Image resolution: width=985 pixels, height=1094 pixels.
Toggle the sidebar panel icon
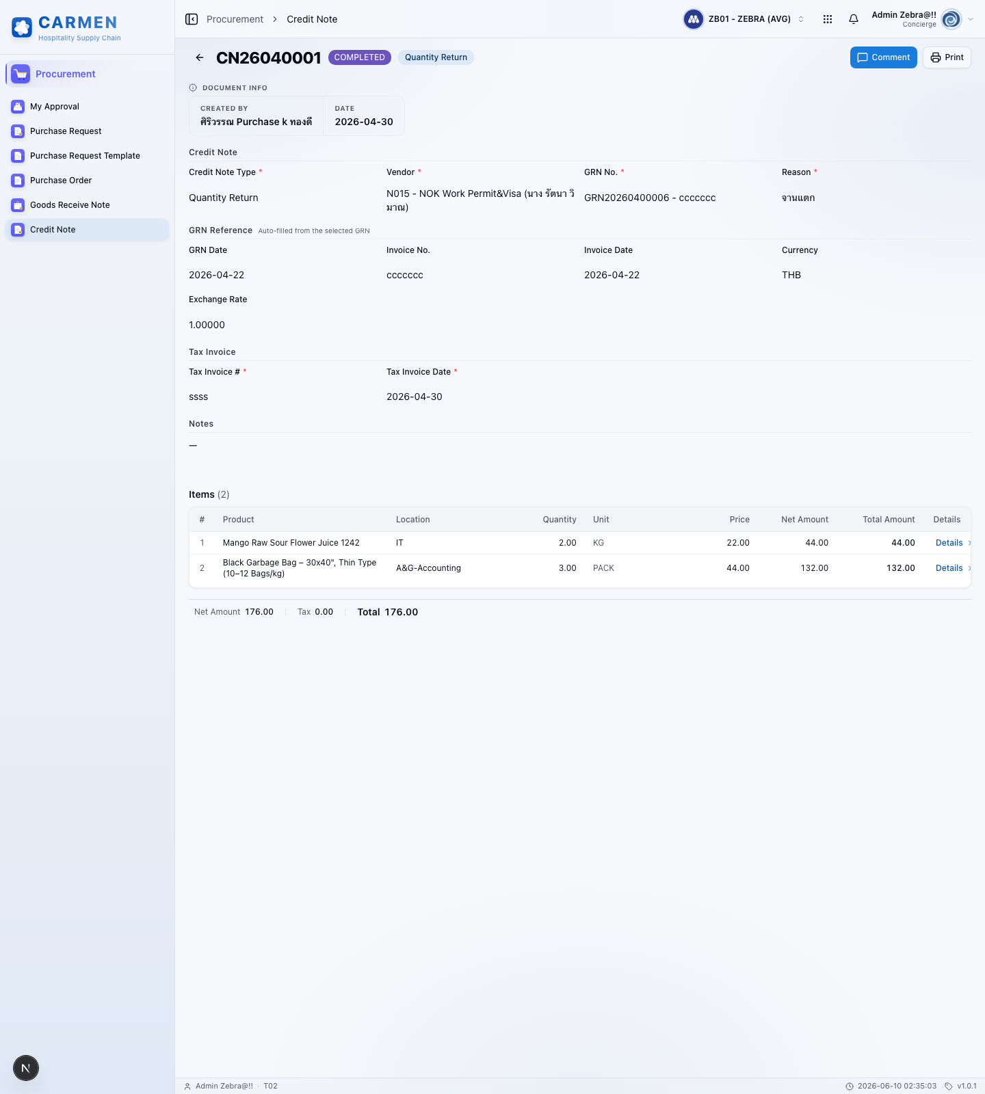192,19
